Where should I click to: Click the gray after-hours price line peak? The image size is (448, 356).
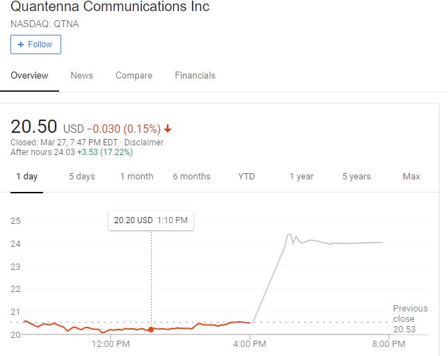[x=290, y=234]
